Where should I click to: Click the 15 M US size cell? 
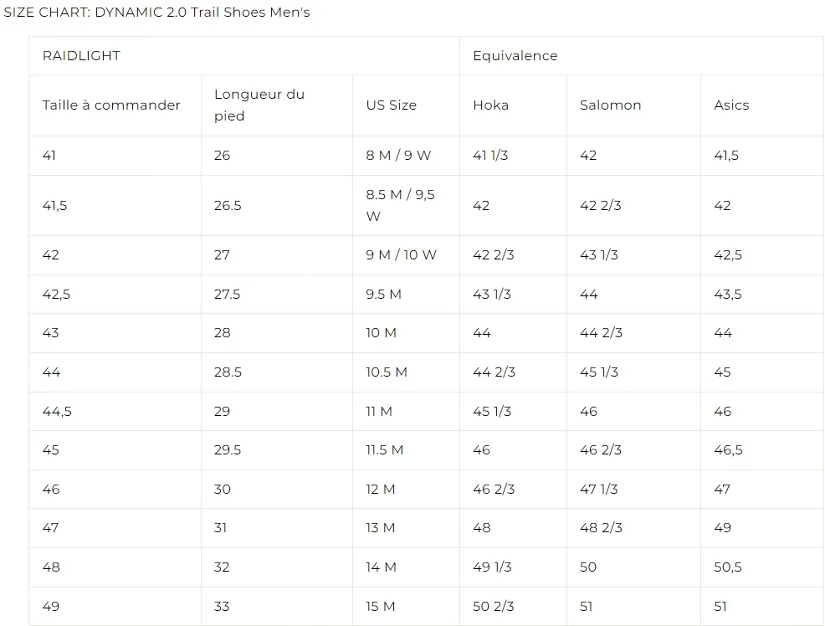click(x=381, y=607)
